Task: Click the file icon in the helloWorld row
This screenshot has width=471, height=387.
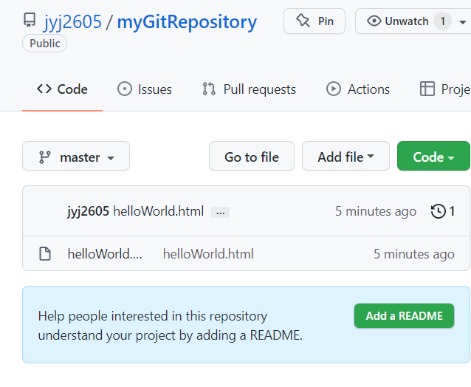Action: [45, 253]
